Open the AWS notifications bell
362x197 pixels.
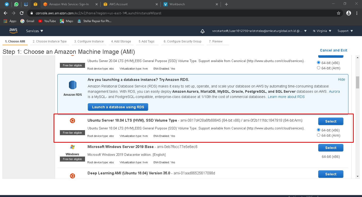click(202, 31)
